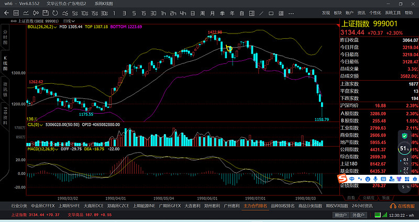
Task: Click the rectangle window icon in toolbar
Action: (271, 13)
